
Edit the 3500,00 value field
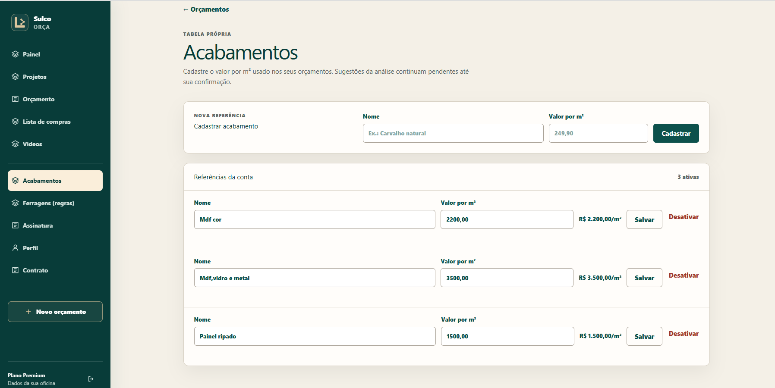[507, 278]
